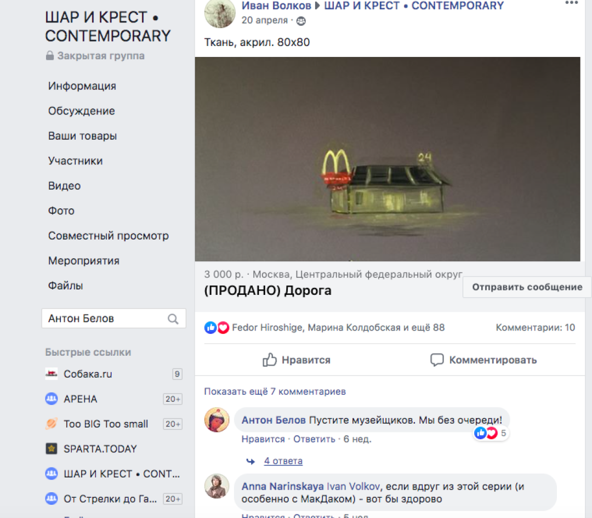Click the heart reaction icon under the post
The width and height of the screenshot is (592, 518).
coord(223,328)
